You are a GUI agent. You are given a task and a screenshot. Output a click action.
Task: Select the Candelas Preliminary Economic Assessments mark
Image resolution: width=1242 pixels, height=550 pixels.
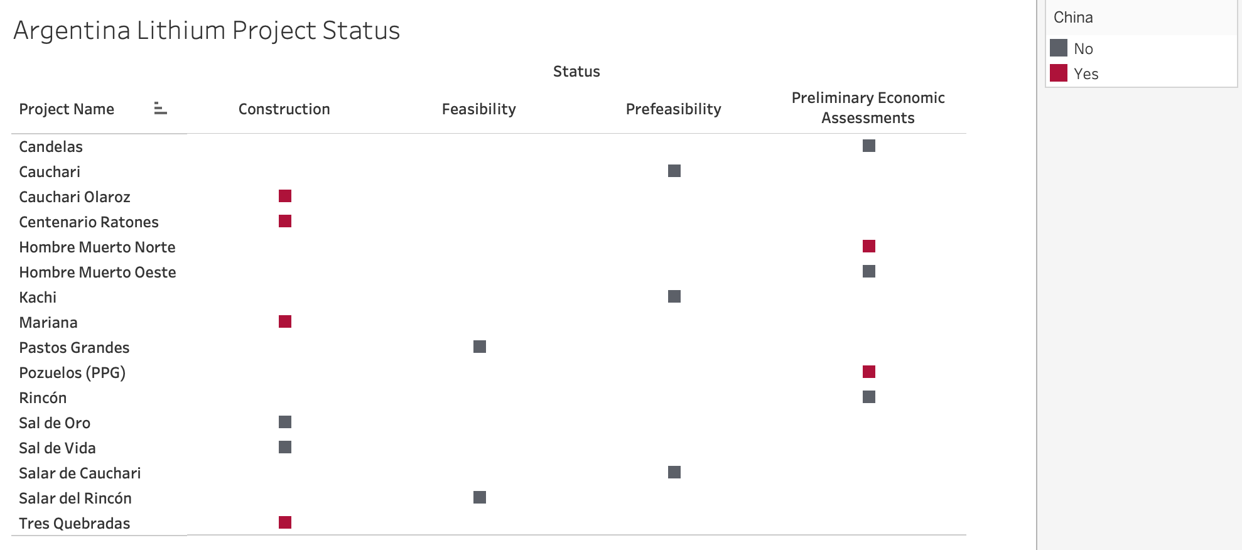[869, 146]
